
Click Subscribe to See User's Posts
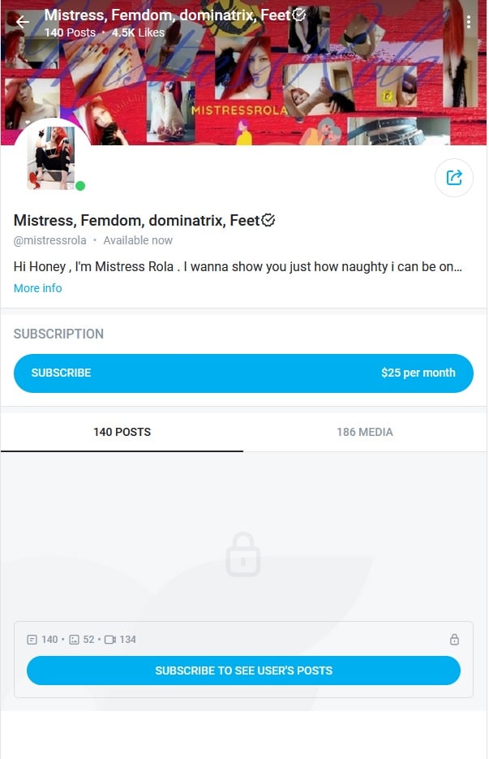tap(243, 671)
